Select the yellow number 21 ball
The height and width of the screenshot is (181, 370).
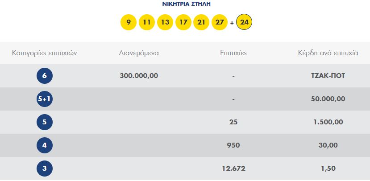coord(202,22)
